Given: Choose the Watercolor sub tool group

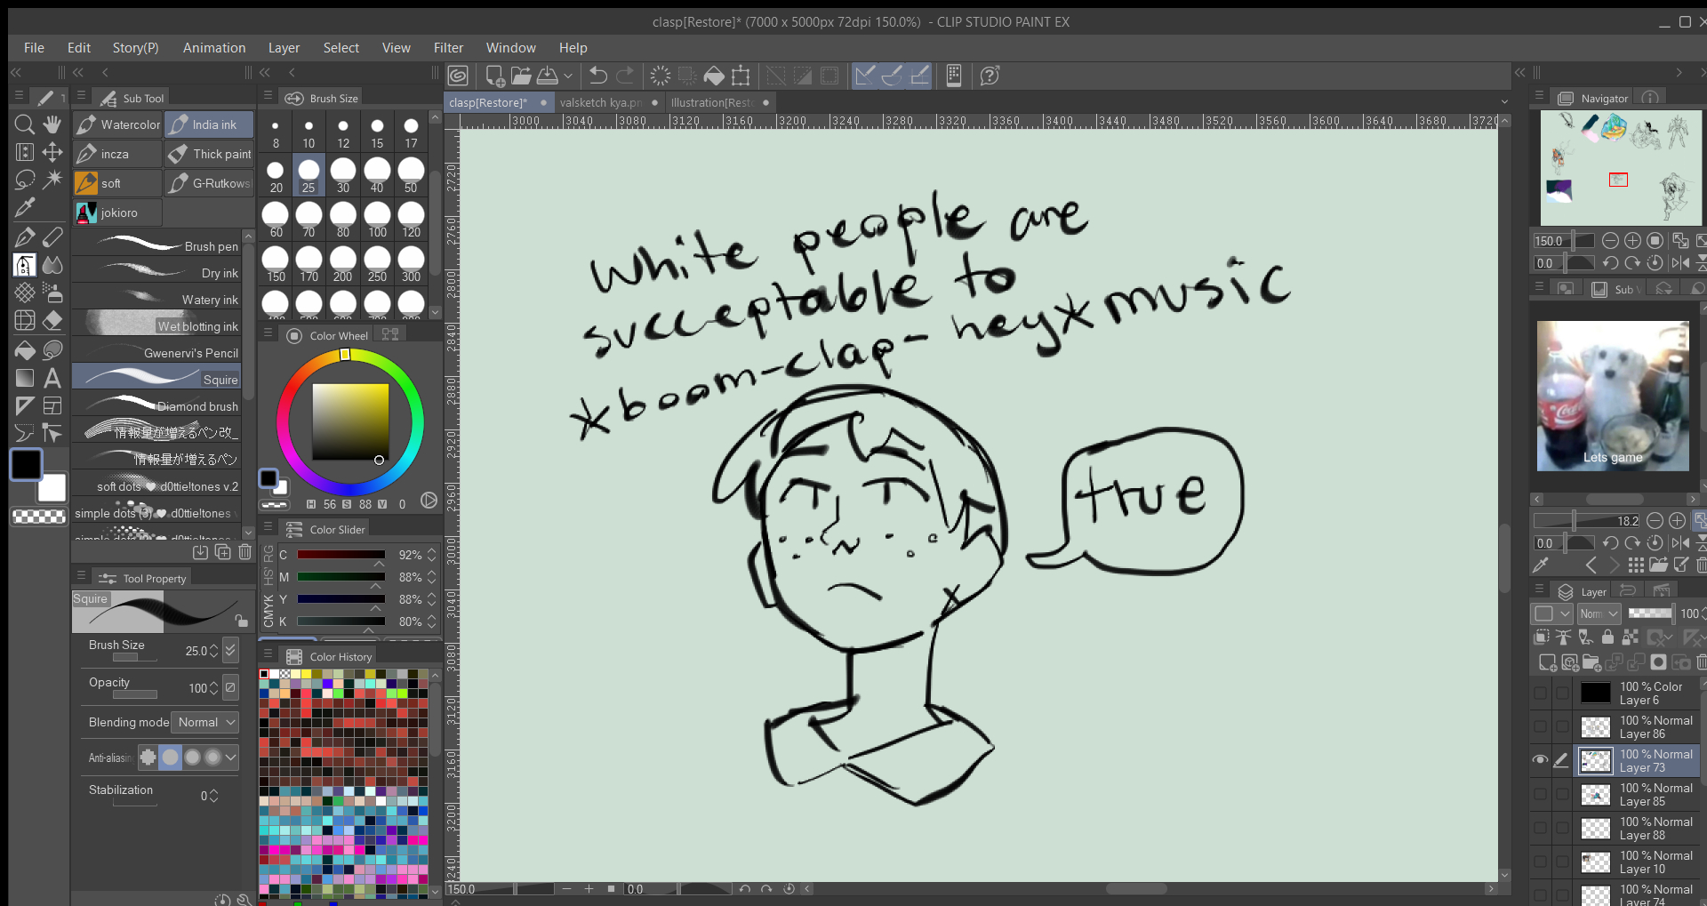Looking at the screenshot, I should pos(118,124).
